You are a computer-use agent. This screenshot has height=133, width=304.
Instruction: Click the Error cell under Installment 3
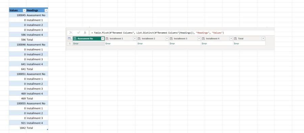(x=185, y=44)
